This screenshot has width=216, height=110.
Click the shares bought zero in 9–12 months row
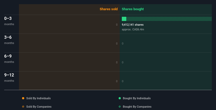[x=123, y=81]
